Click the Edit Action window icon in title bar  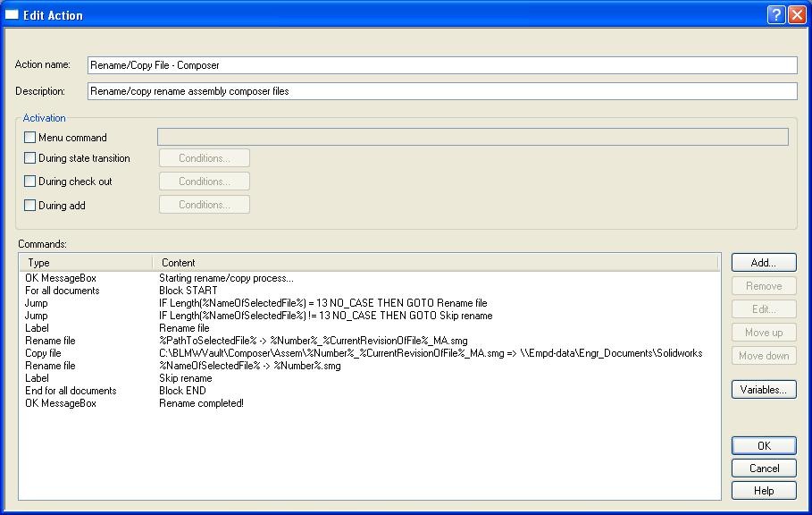click(12, 14)
